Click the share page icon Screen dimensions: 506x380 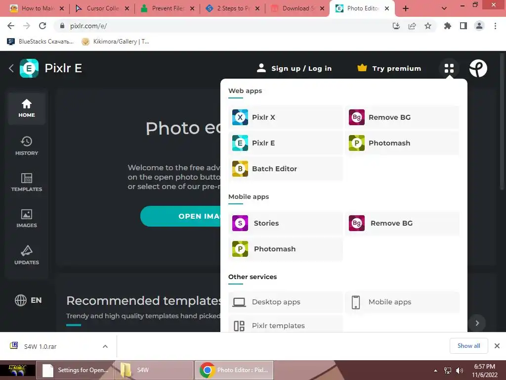tap(412, 26)
